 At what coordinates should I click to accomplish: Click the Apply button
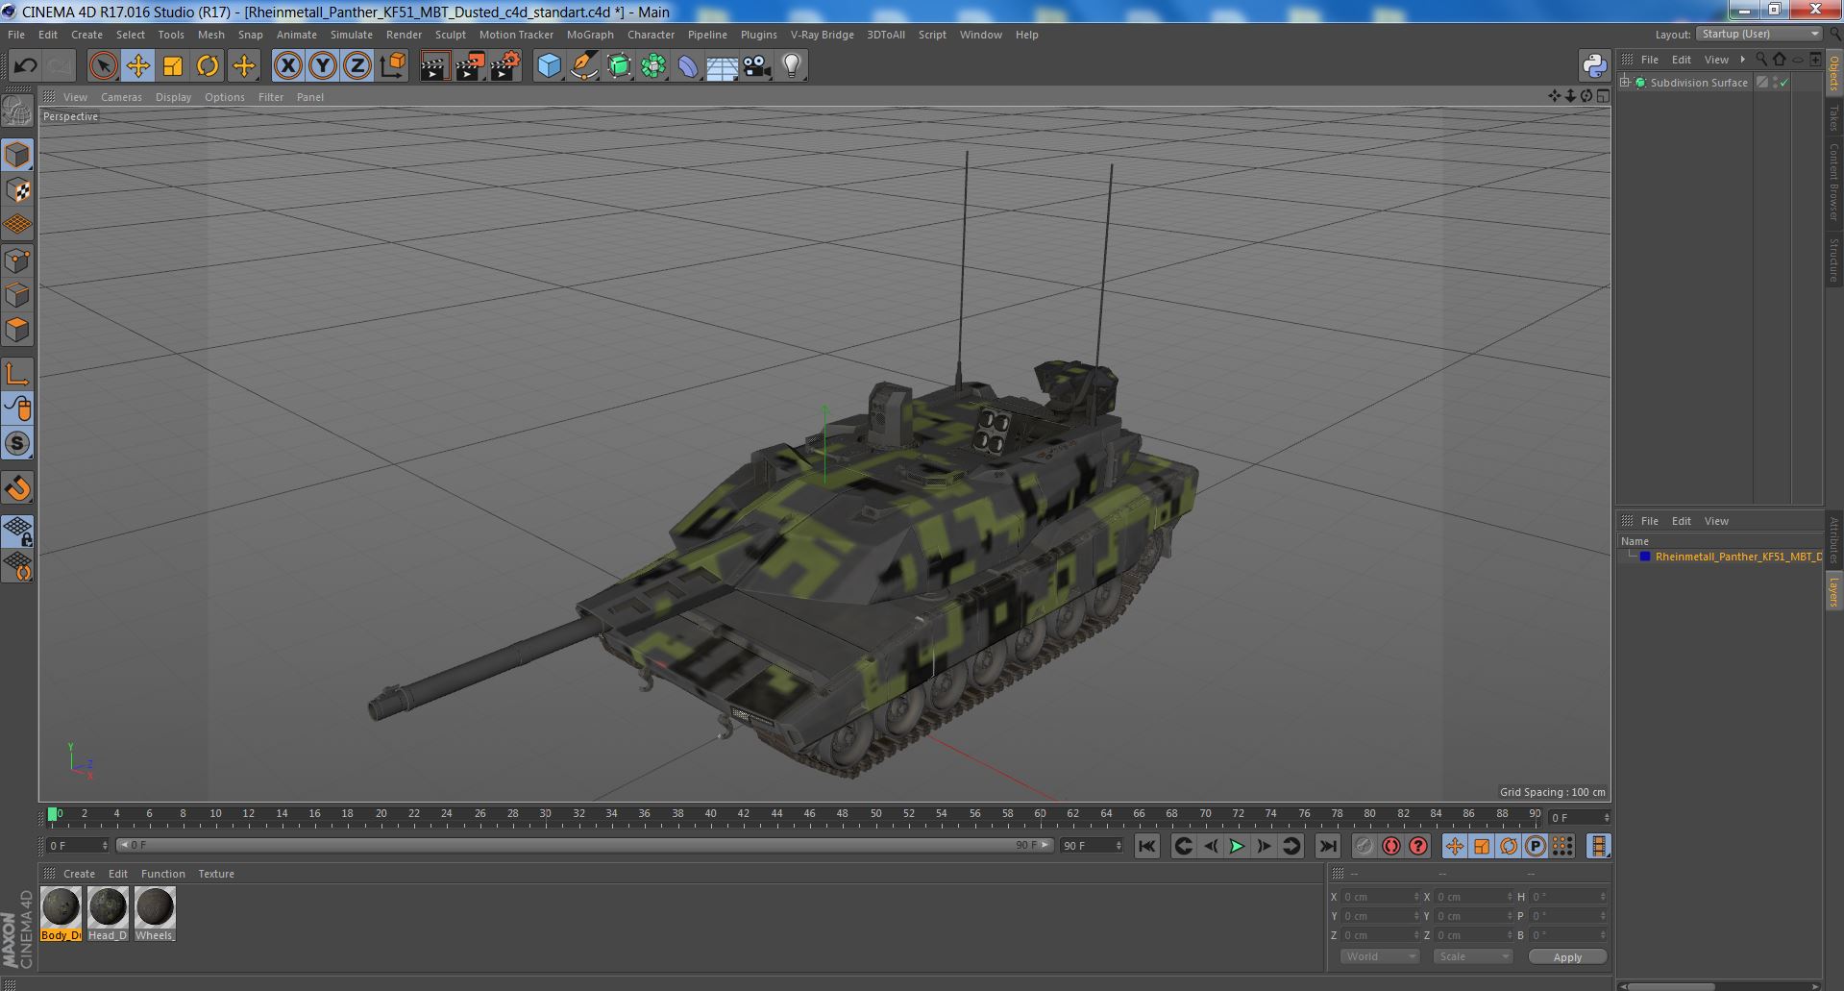pyautogui.click(x=1567, y=957)
